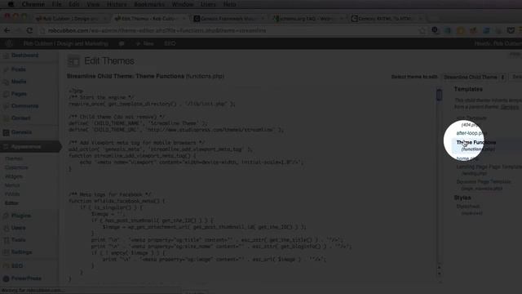Click the code editor scrollbar thumb
The height and width of the screenshot is (294, 522).
click(x=440, y=95)
